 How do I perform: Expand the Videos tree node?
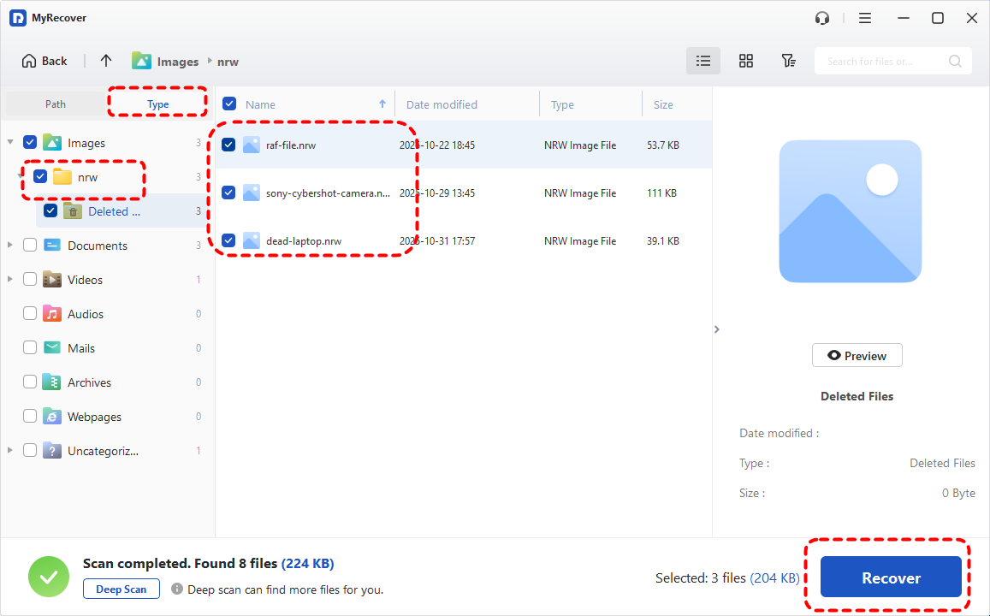(10, 280)
